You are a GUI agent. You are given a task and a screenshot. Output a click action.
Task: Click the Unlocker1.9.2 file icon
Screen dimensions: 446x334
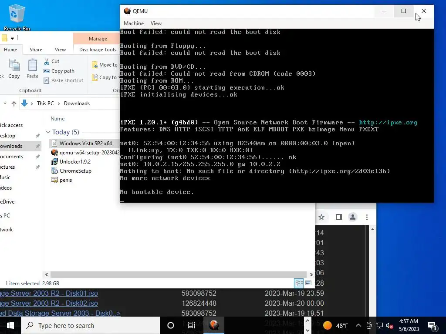(54, 162)
